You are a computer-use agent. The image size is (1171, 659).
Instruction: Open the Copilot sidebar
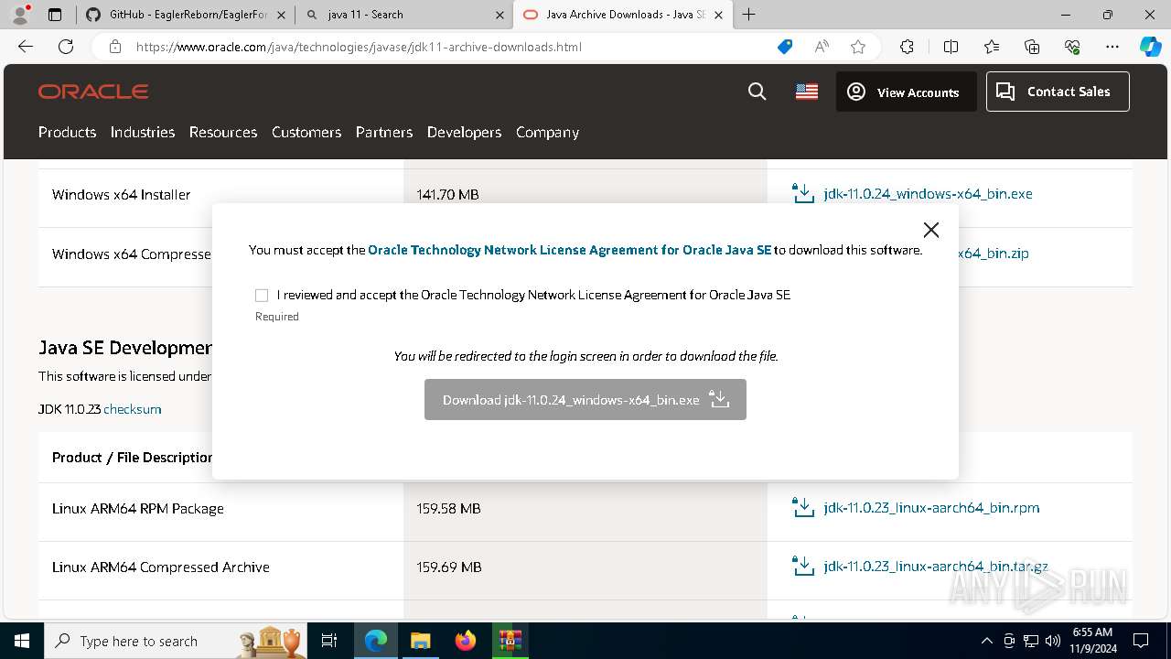[1150, 47]
